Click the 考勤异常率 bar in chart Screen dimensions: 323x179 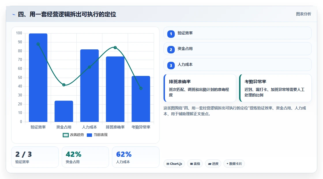tap(141, 99)
